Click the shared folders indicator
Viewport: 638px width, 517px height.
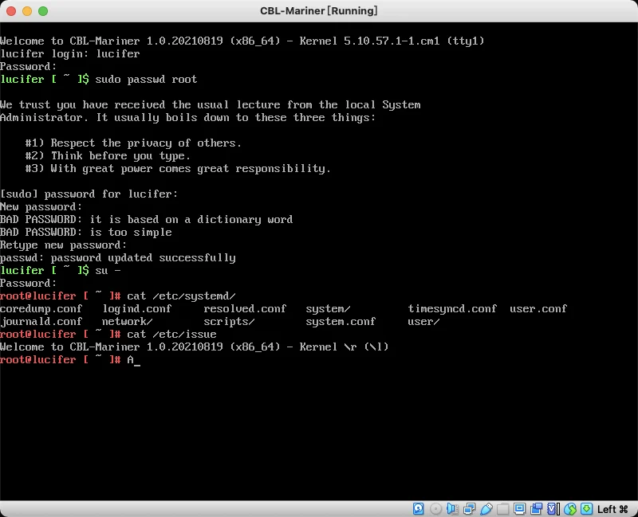[x=502, y=509]
